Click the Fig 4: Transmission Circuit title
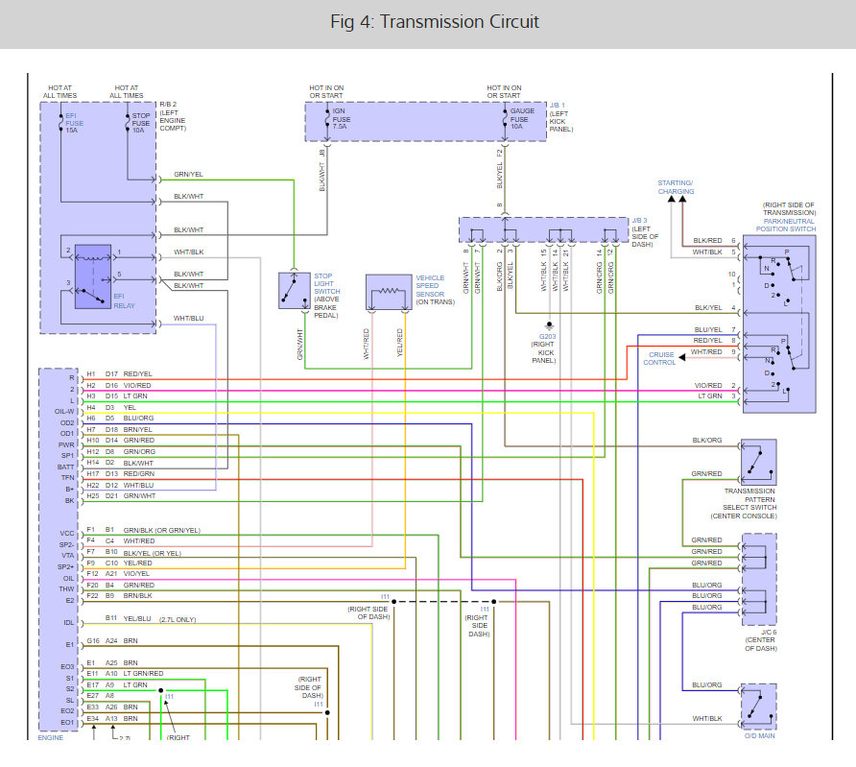The height and width of the screenshot is (767, 856). (434, 22)
